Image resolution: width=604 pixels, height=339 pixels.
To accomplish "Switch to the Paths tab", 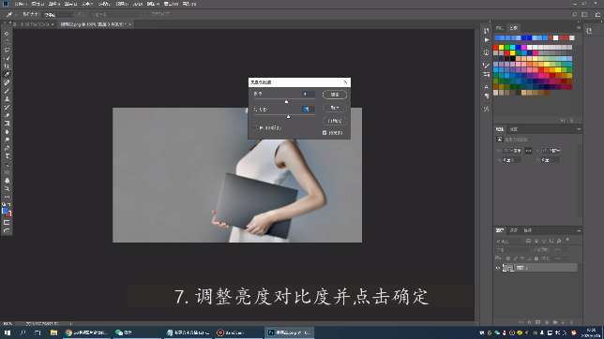I will pos(527,230).
